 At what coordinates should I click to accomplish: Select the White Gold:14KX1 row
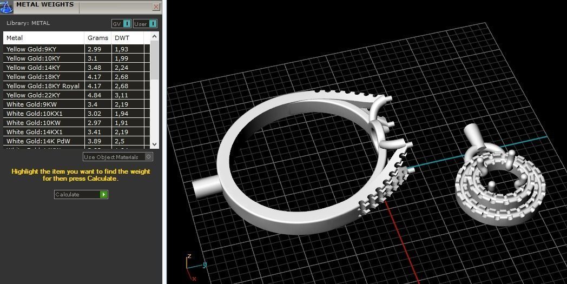coord(76,132)
